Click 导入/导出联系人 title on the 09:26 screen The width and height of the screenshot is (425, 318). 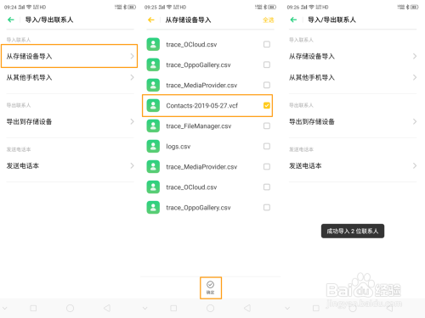[x=331, y=20]
